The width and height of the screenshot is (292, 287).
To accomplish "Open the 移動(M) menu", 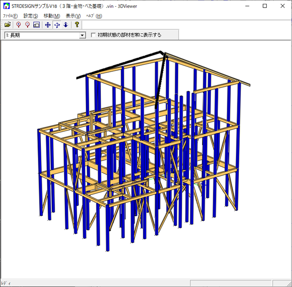I will point(51,16).
